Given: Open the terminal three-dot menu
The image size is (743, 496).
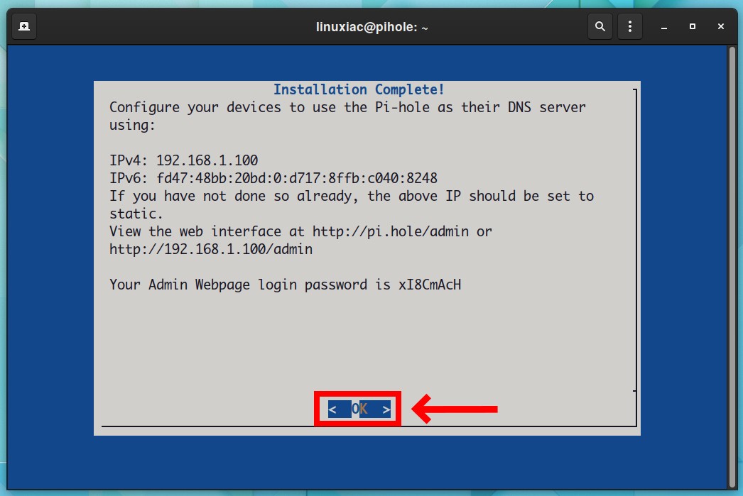Looking at the screenshot, I should (x=630, y=26).
